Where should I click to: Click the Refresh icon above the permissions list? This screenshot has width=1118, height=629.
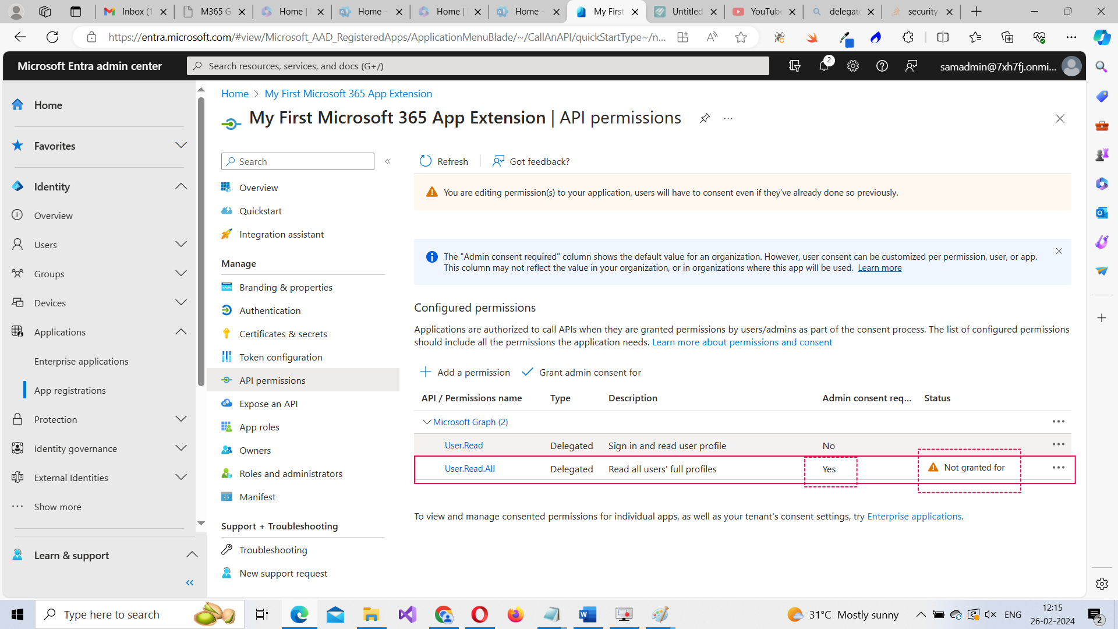[x=426, y=161]
